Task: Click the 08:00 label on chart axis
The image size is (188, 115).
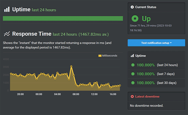Action: tap(76, 94)
